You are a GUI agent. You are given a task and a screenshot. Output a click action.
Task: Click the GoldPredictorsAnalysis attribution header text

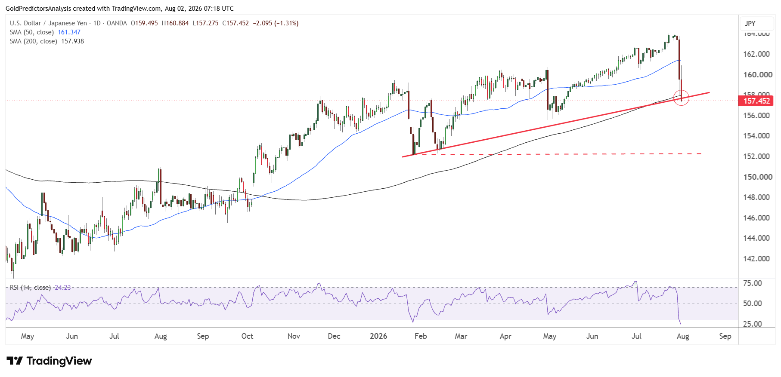pyautogui.click(x=120, y=9)
